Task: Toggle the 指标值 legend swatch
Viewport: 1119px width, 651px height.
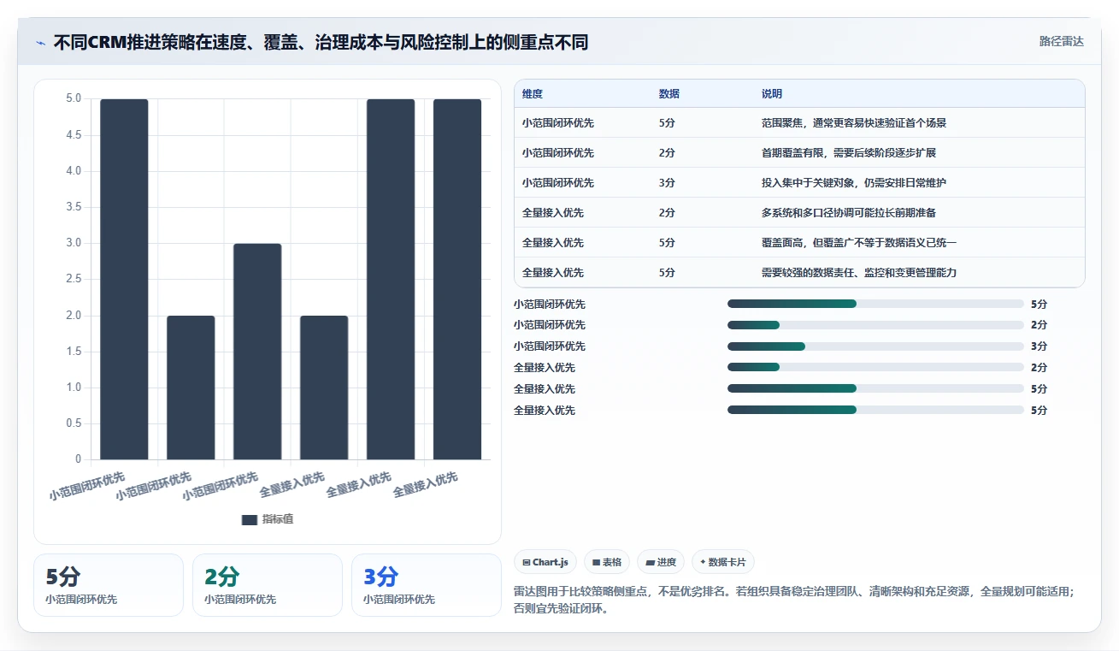Action: click(250, 519)
